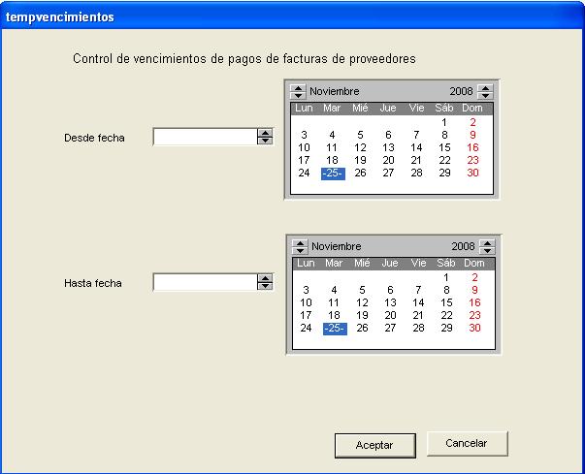Select day 28 in the bottom calendar
Screen dimensions: 585x474
418,328
